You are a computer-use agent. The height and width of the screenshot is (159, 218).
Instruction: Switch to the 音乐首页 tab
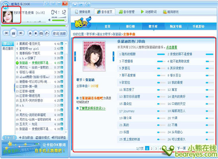[105, 12]
